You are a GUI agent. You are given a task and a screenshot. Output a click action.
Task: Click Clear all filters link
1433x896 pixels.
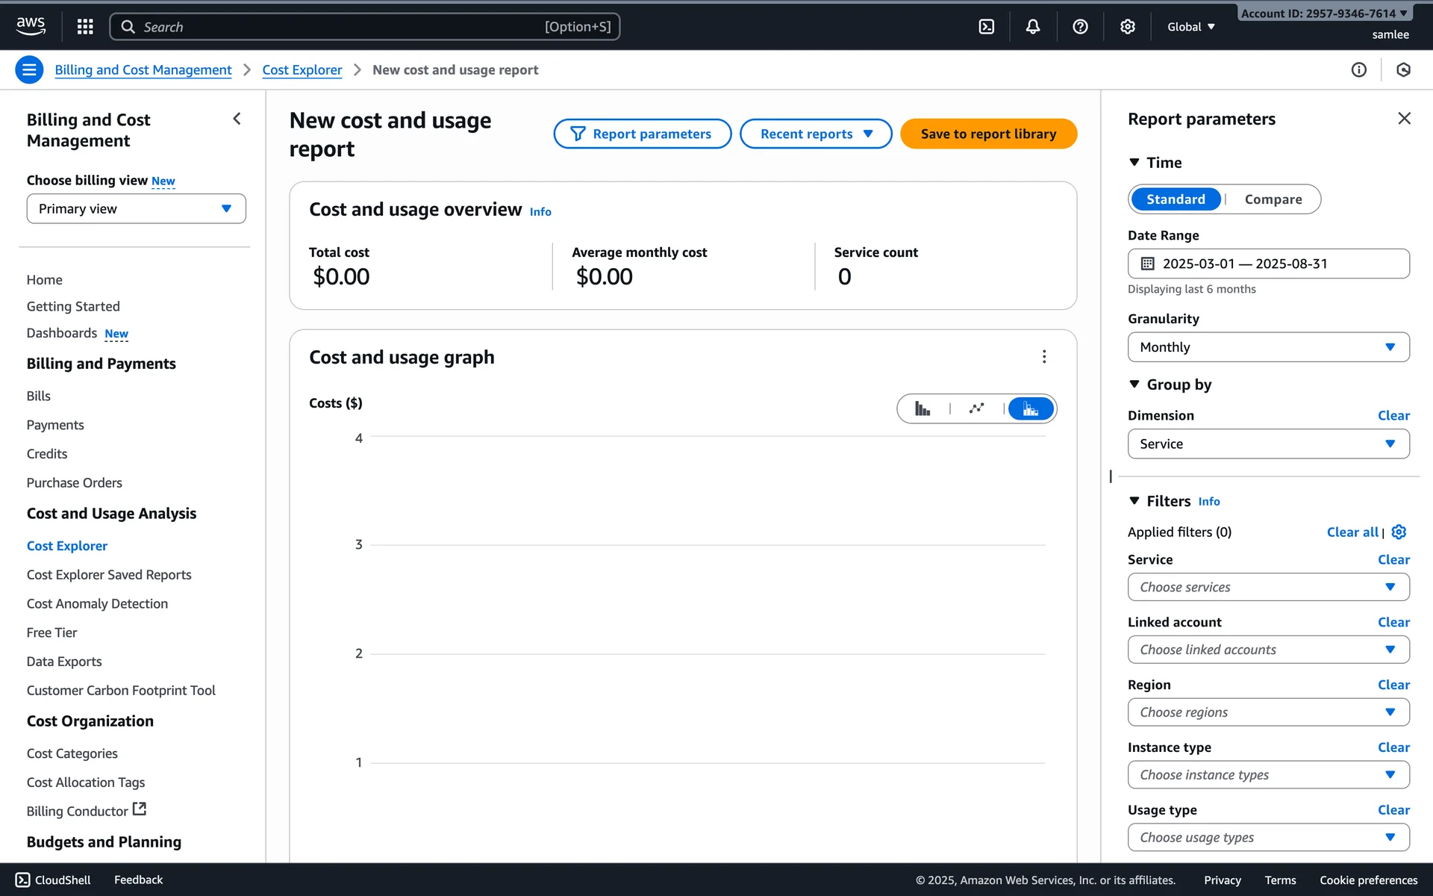[1352, 532]
